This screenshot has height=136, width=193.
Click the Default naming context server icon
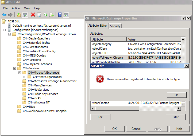(9, 26)
